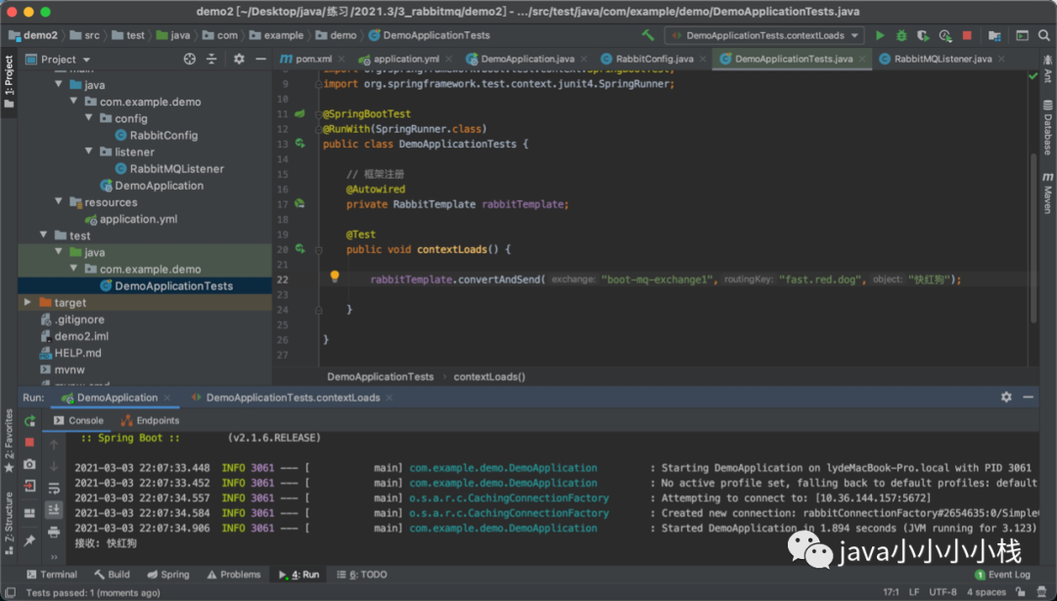The width and height of the screenshot is (1057, 601).
Task: Hide the Project panel with minus icon
Action: pyautogui.click(x=261, y=60)
